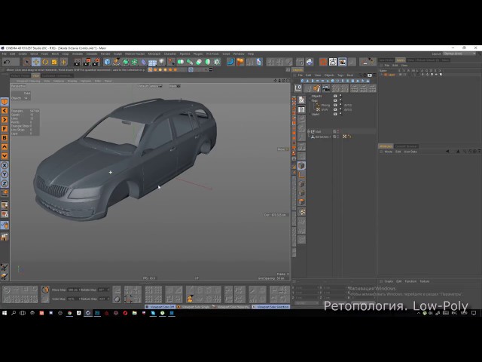
Task: Open the File menu of the Layers manager
Action: (x=386, y=66)
